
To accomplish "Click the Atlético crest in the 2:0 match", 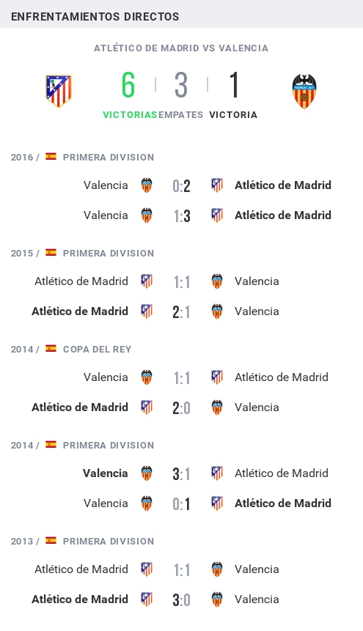I will [147, 407].
